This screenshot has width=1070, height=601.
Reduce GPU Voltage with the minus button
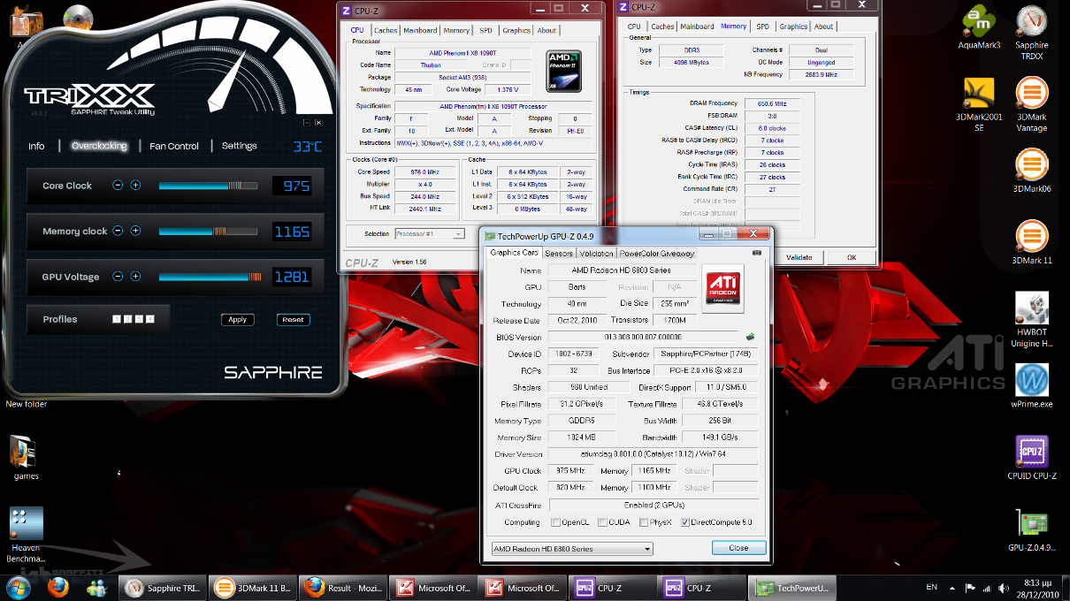coord(118,277)
